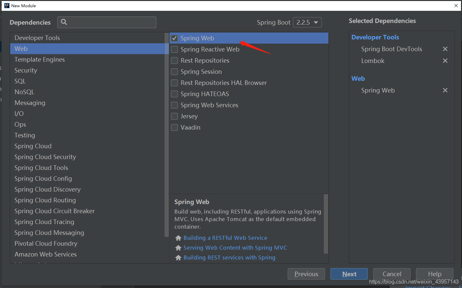Open Pivotal Cloud Foundry category
Screen dimensions: 462x288
87,243
